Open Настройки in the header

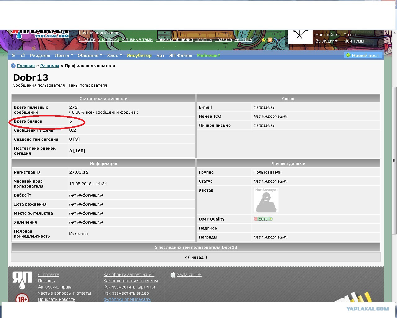[x=326, y=35]
